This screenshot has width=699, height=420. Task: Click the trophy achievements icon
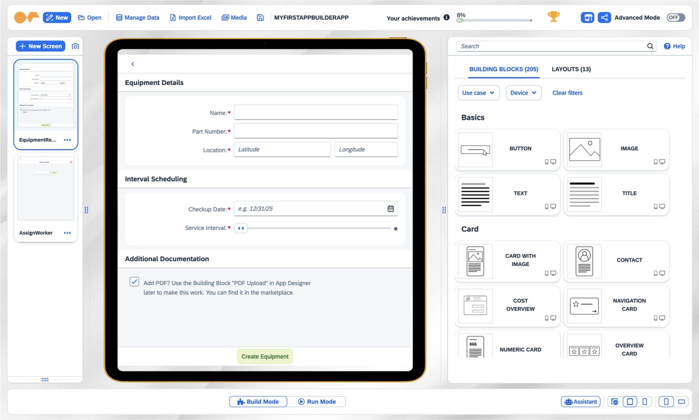553,16
